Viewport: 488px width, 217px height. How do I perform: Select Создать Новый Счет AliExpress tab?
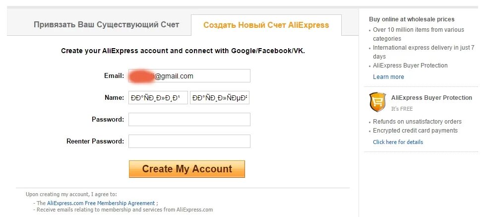(x=266, y=25)
